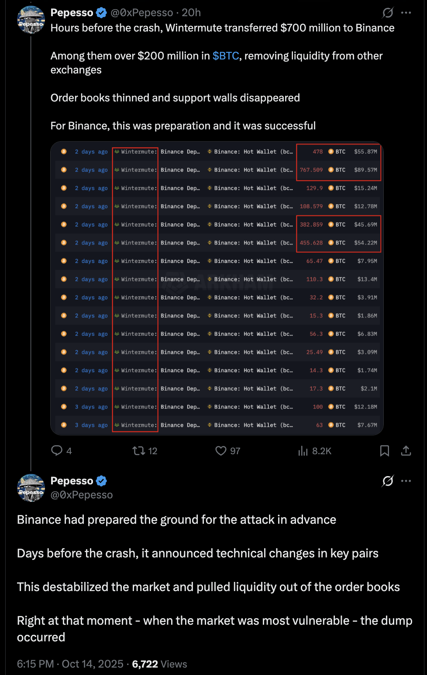Click the Grok icon on the lower tweet

point(388,481)
